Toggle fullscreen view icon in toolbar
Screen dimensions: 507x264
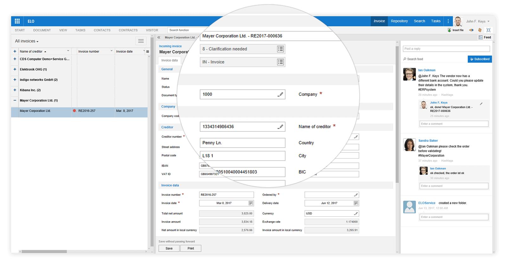[488, 30]
